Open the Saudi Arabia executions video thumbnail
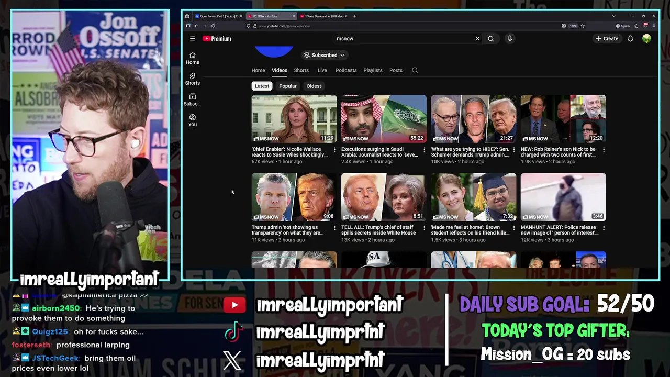This screenshot has width=670, height=377. click(x=384, y=119)
